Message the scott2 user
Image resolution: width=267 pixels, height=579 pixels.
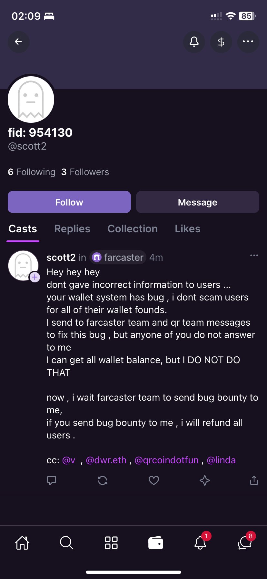coord(197,202)
